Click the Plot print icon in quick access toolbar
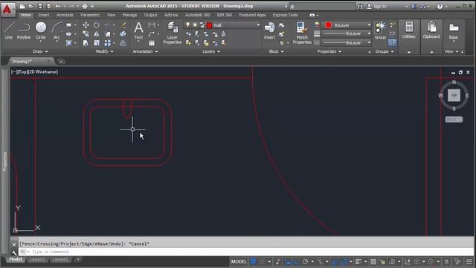476x268 pixels. (x=85, y=6)
